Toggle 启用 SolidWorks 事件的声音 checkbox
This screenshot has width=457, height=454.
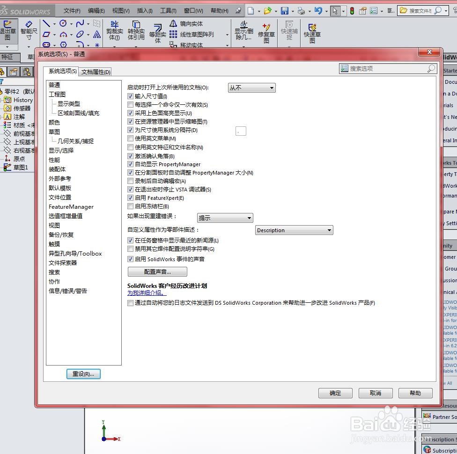(x=130, y=259)
